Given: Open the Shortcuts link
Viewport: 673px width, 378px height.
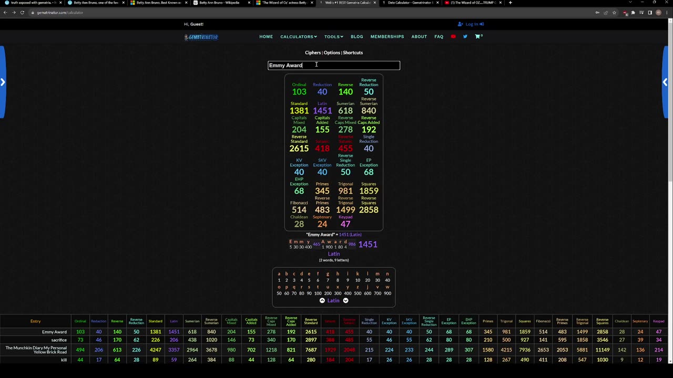Looking at the screenshot, I should point(353,52).
